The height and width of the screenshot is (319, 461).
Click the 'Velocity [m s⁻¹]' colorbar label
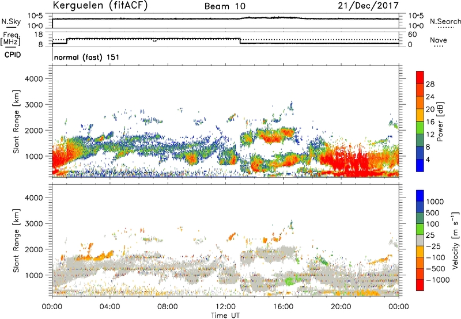pyautogui.click(x=455, y=240)
